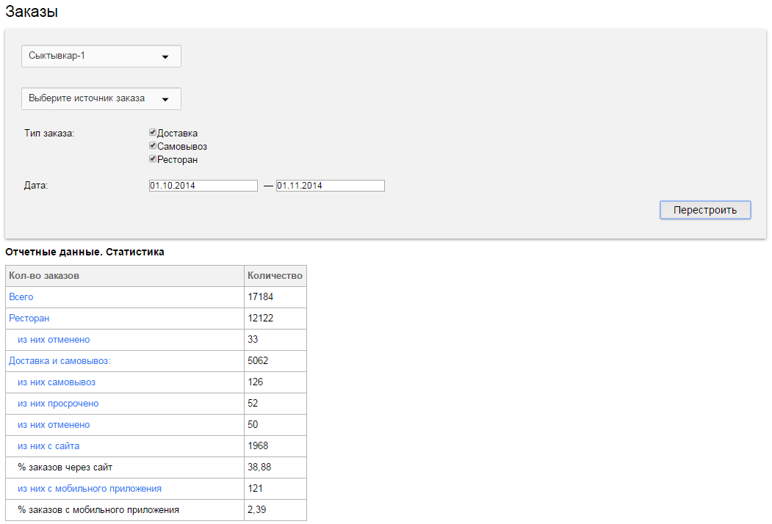
Task: Open из них отменено under Доставка и самовывоз
Action: 54,425
